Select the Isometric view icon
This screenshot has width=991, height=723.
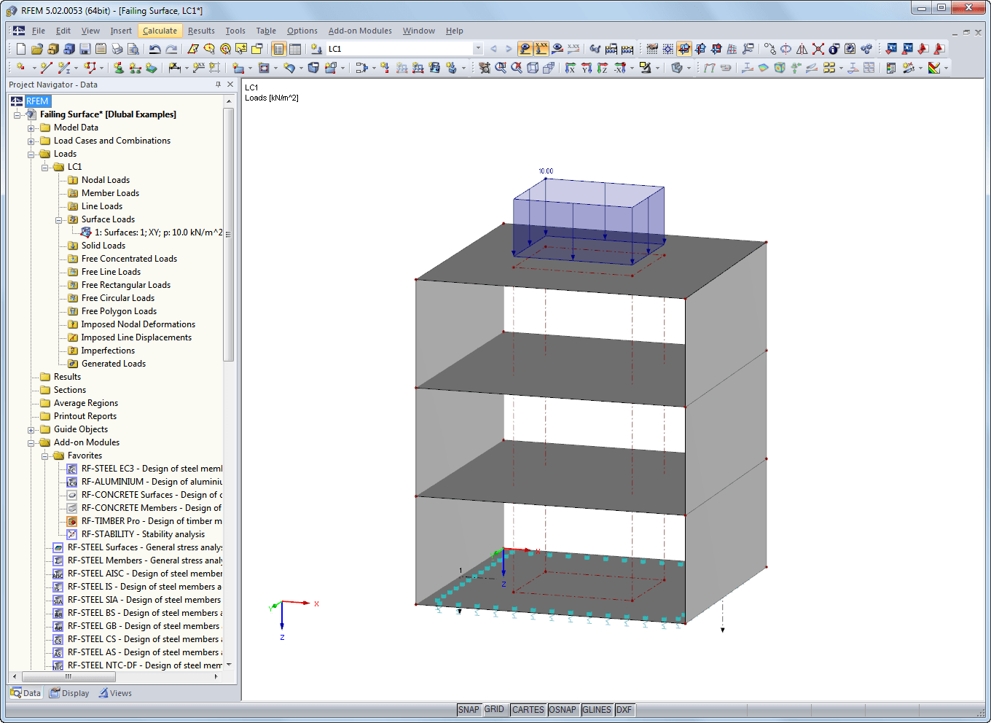pos(532,67)
